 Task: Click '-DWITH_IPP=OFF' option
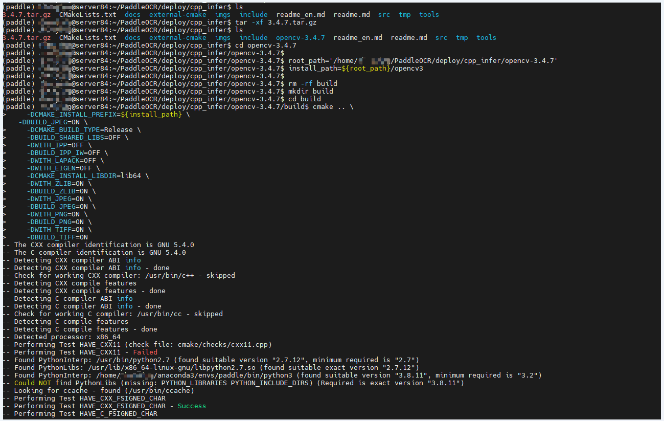coord(55,145)
